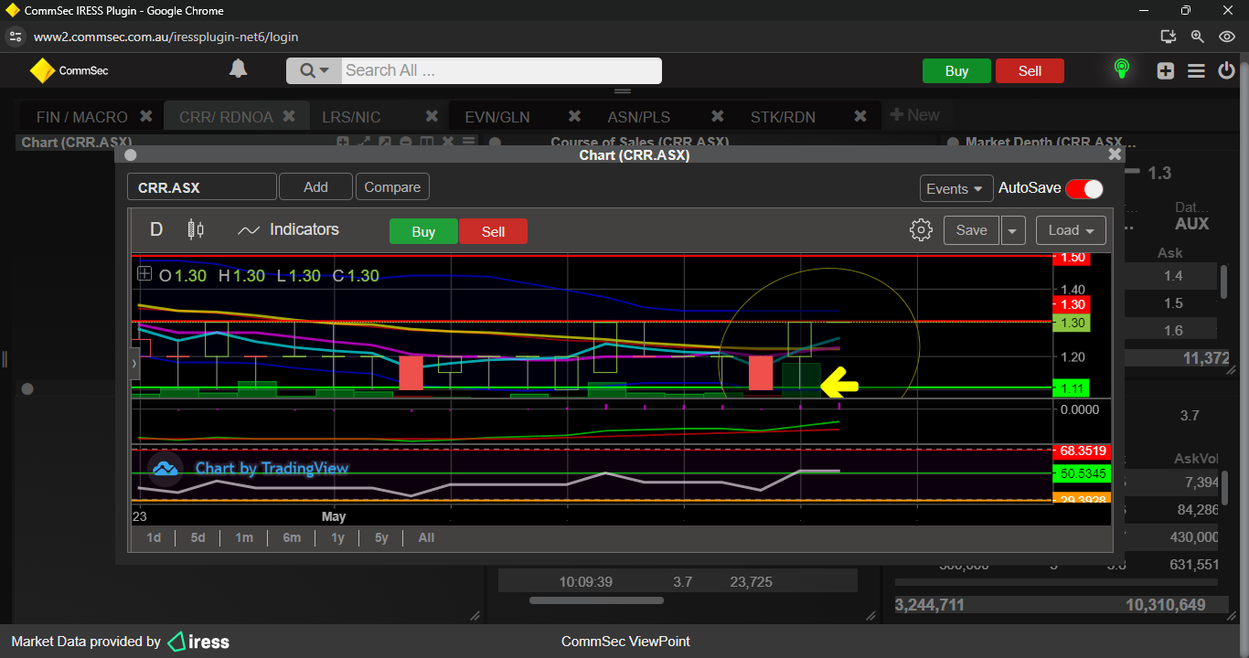Click the Chart by TradingView link
This screenshot has height=658, width=1249.
(x=250, y=468)
